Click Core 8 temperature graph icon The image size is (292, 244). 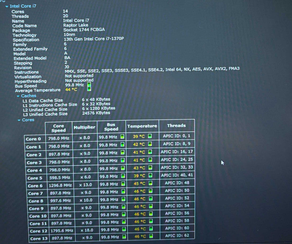point(151,198)
